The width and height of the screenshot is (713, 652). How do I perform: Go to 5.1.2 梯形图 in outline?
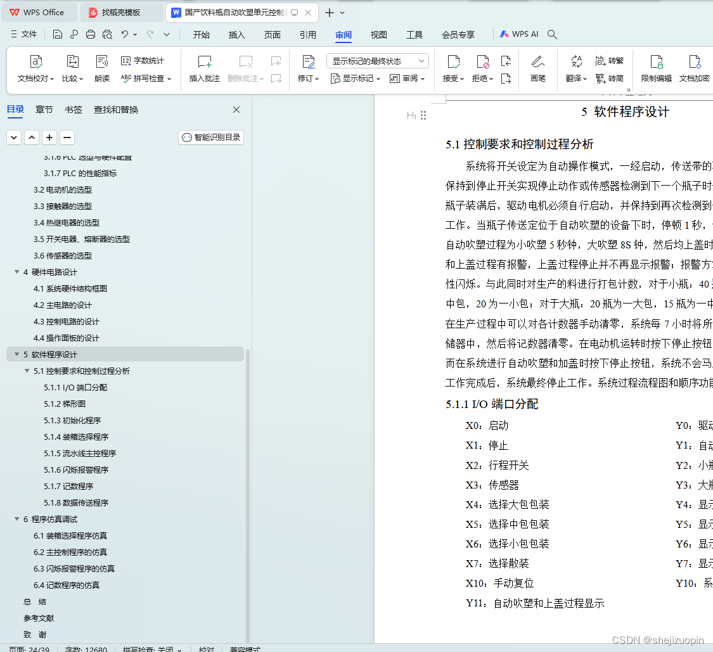pos(65,404)
